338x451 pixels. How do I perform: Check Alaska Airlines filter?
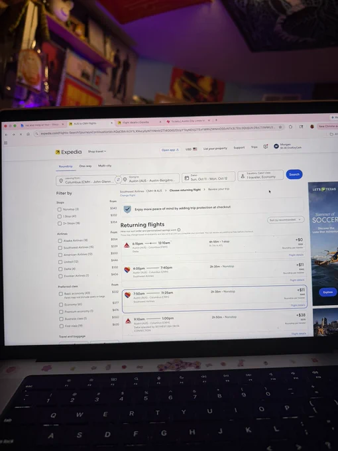[60, 241]
